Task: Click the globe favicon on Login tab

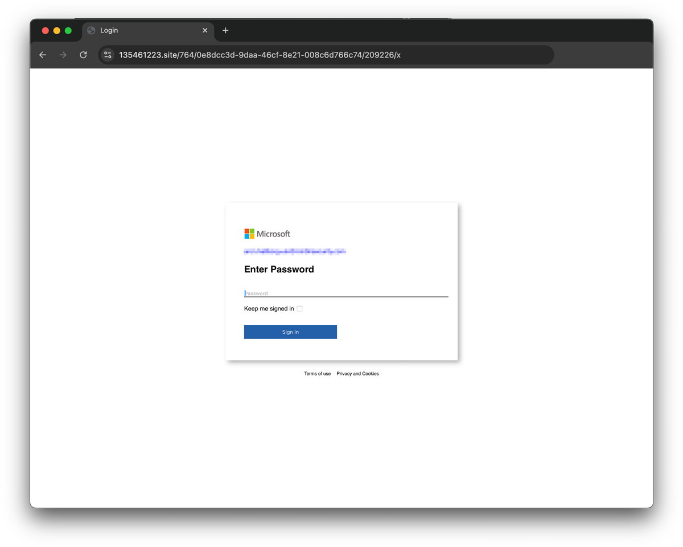Action: [91, 30]
